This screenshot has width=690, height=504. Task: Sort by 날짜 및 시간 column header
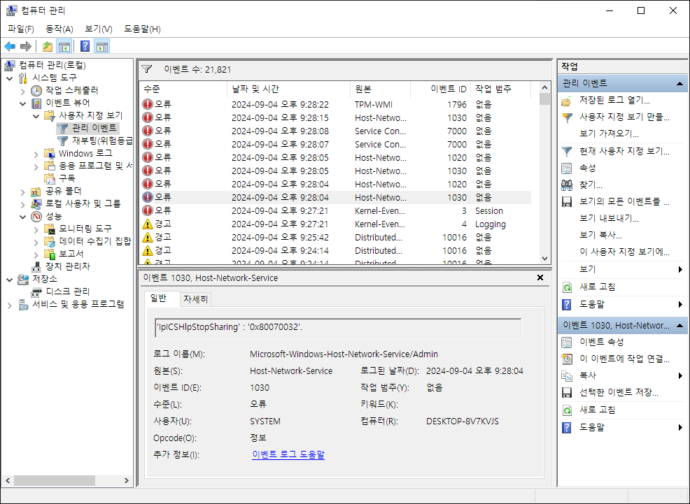(x=290, y=89)
